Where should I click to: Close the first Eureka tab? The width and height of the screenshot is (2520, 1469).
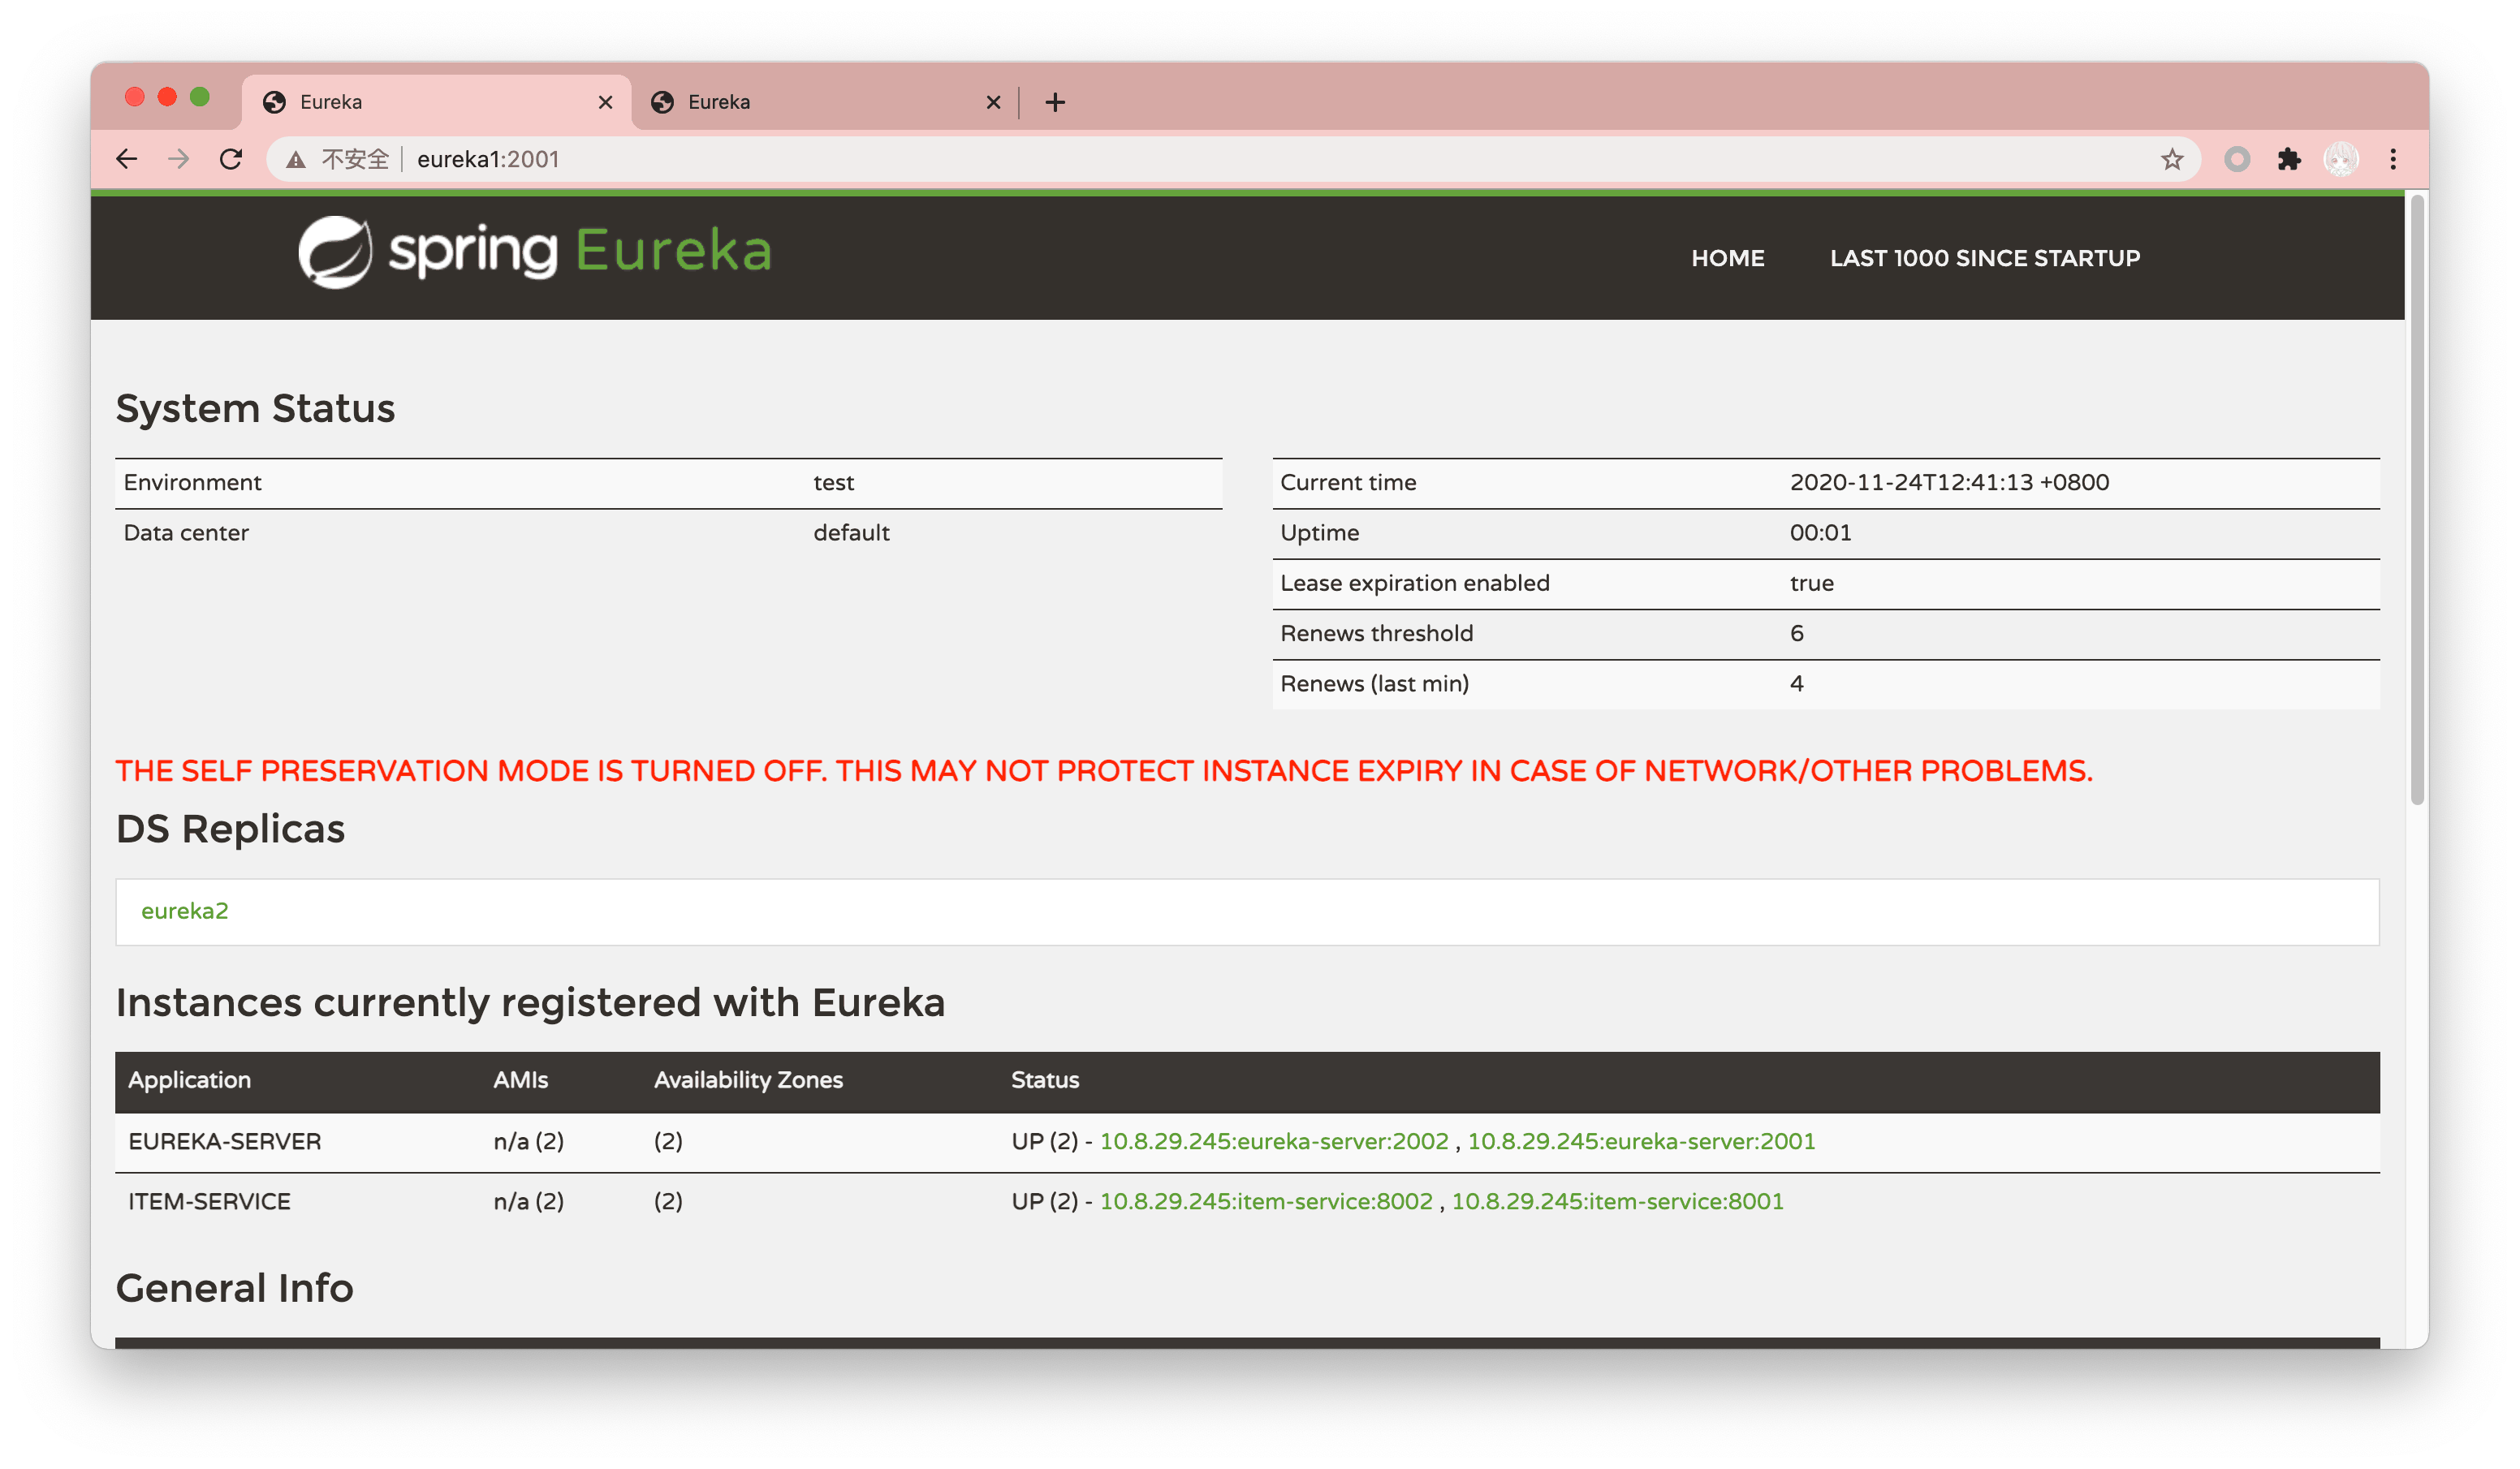coord(605,102)
